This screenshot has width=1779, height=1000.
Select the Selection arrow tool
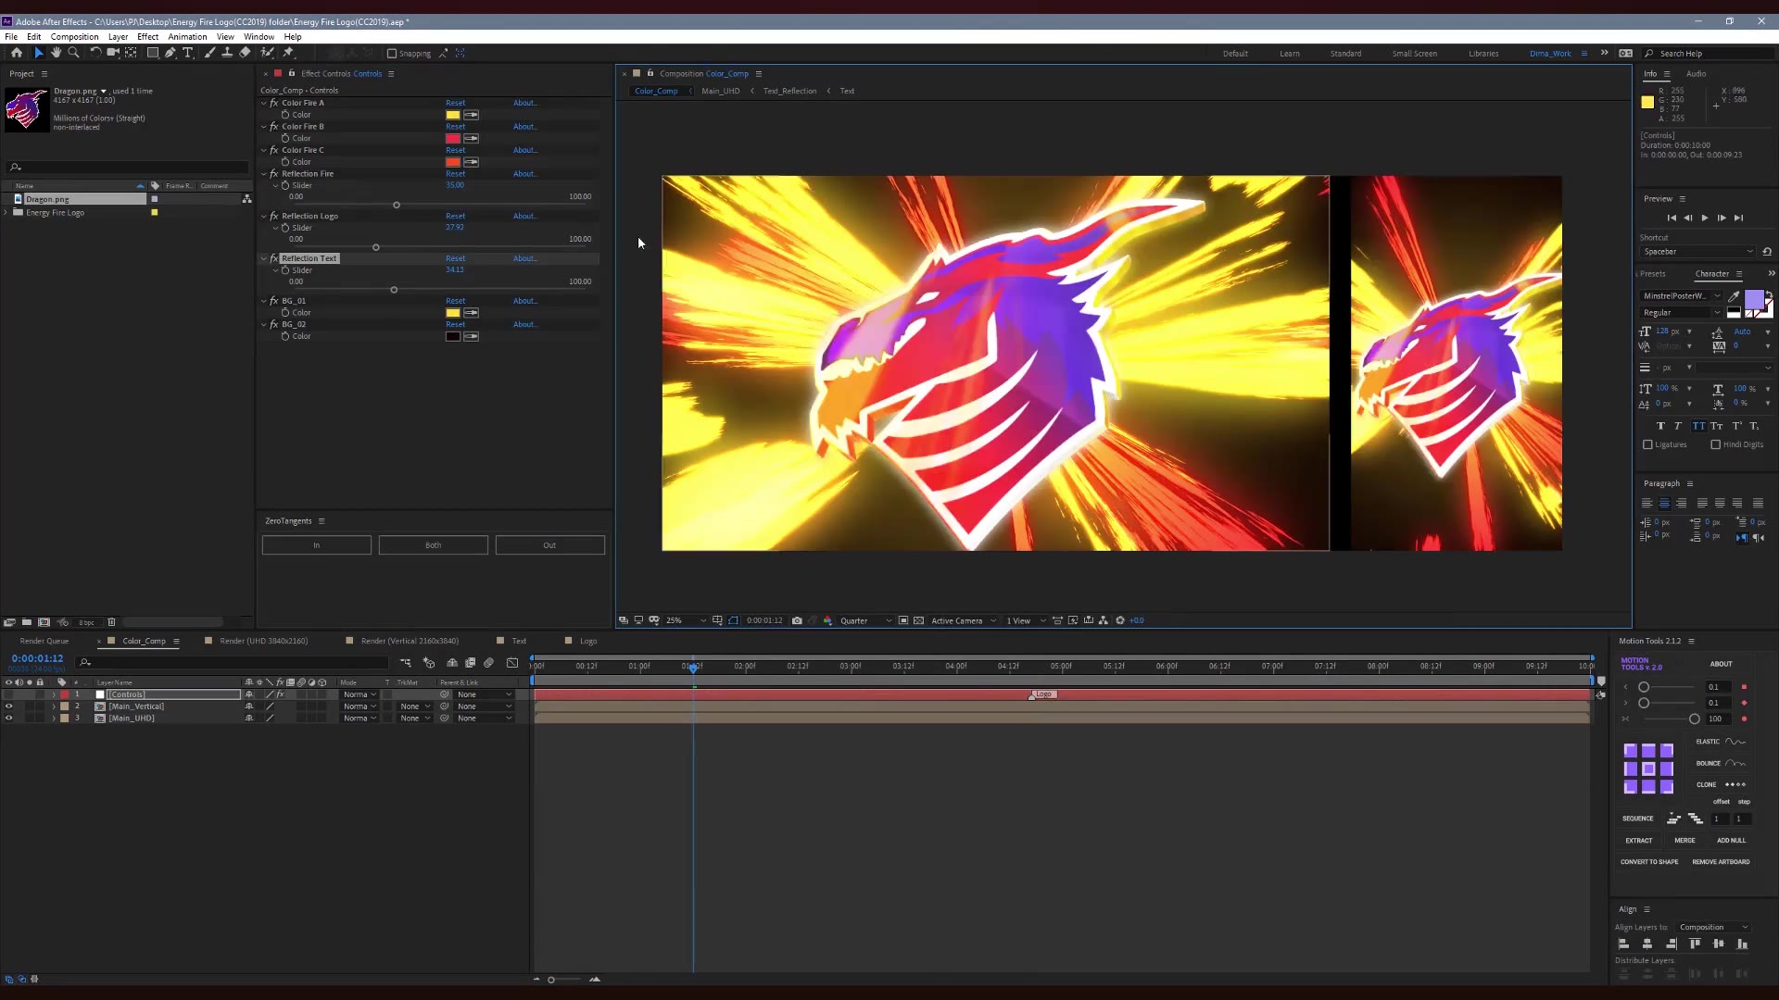39,53
